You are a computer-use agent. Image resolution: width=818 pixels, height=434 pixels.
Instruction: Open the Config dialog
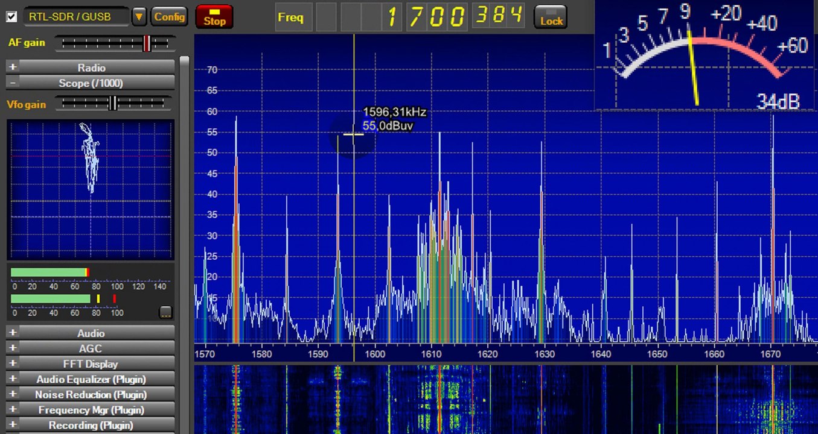pos(169,16)
